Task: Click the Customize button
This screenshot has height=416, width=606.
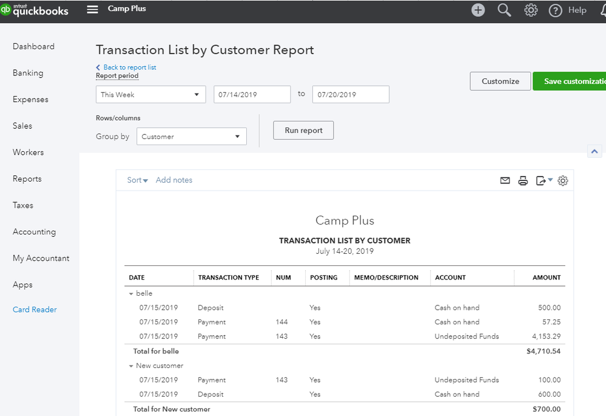Action: pyautogui.click(x=500, y=81)
